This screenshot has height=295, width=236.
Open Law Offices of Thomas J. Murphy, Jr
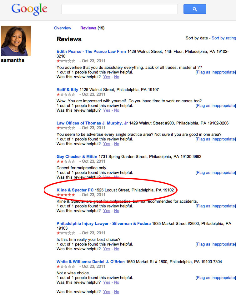pyautogui.click(x=92, y=123)
